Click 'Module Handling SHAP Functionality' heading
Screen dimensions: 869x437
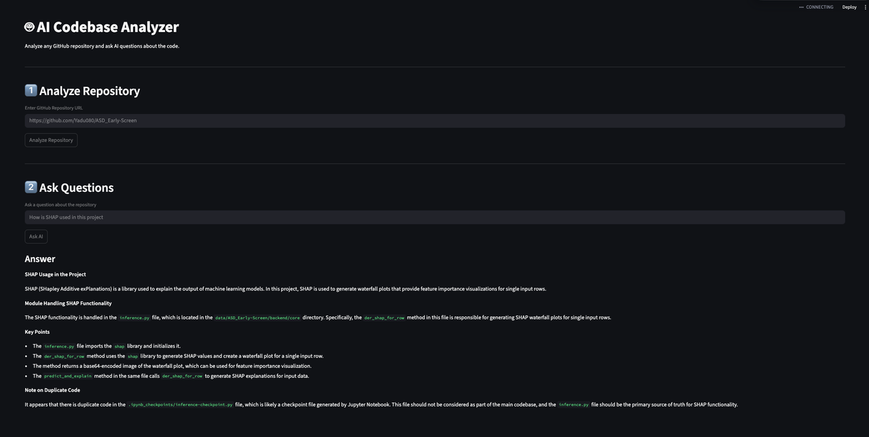pos(69,303)
